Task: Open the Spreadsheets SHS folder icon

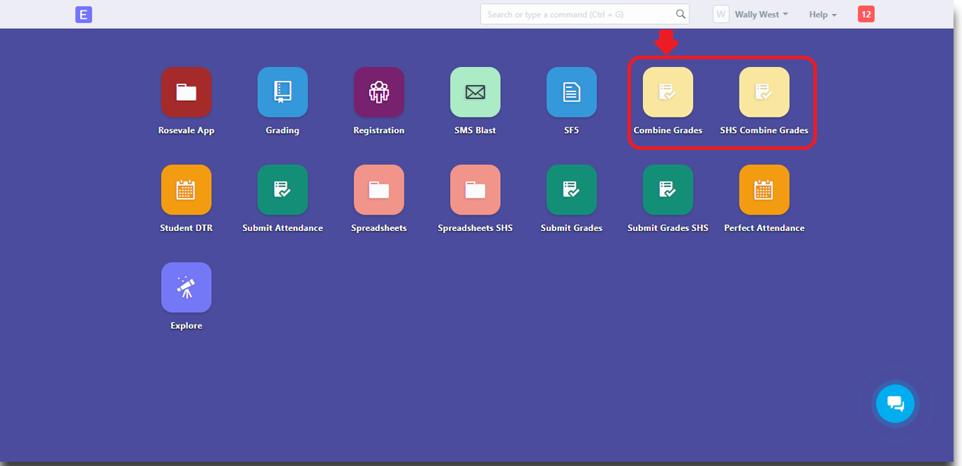Action: pyautogui.click(x=475, y=190)
